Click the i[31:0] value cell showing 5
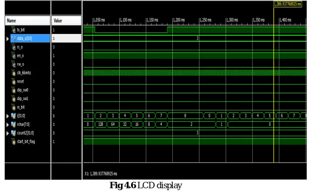The width and height of the screenshot is (309, 191). pyautogui.click(x=66, y=116)
